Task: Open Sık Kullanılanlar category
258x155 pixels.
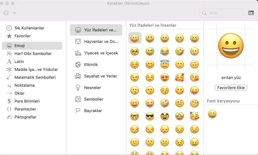Action: pyautogui.click(x=32, y=28)
